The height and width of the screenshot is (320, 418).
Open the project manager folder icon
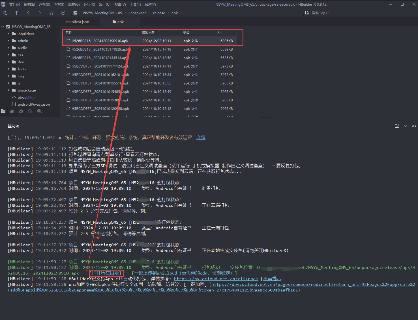[x=3, y=111]
